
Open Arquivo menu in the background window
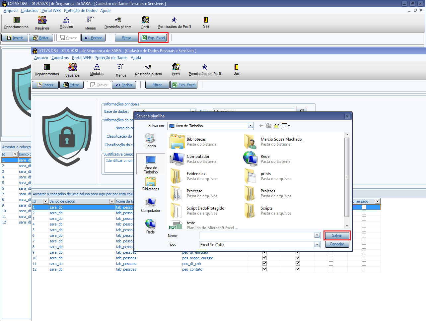(11, 11)
